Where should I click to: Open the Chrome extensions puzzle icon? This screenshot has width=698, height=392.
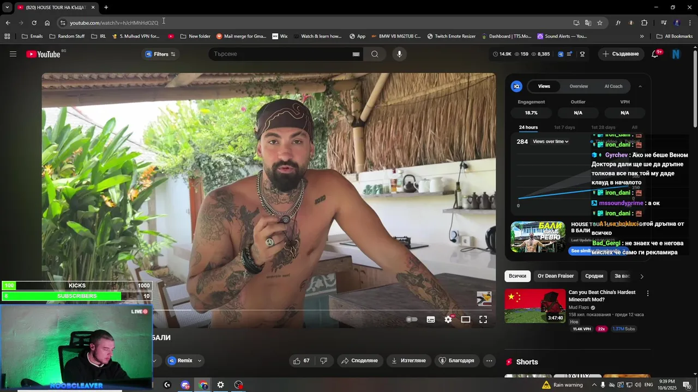pyautogui.click(x=645, y=23)
